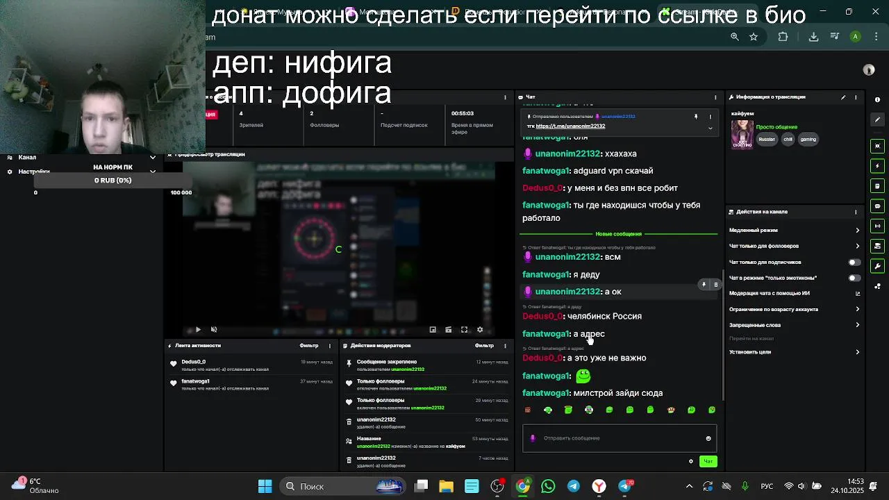
Task: Open the emoji picker in message field
Action: click(708, 438)
